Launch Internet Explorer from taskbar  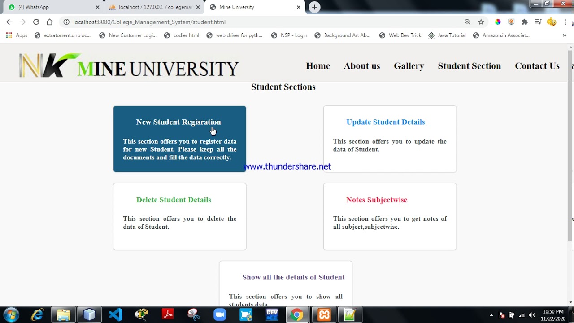point(37,314)
